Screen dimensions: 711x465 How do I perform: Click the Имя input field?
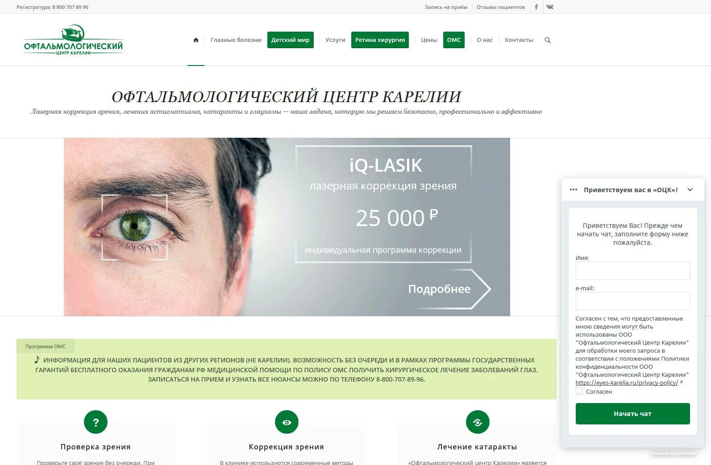pos(632,271)
